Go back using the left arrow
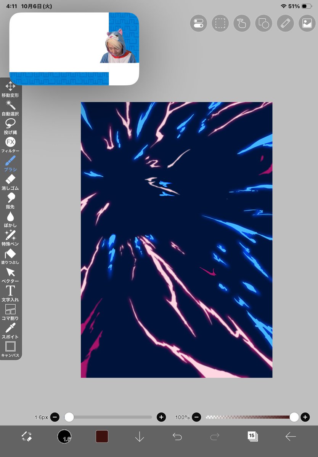Image resolution: width=318 pixels, height=457 pixels. (290, 436)
